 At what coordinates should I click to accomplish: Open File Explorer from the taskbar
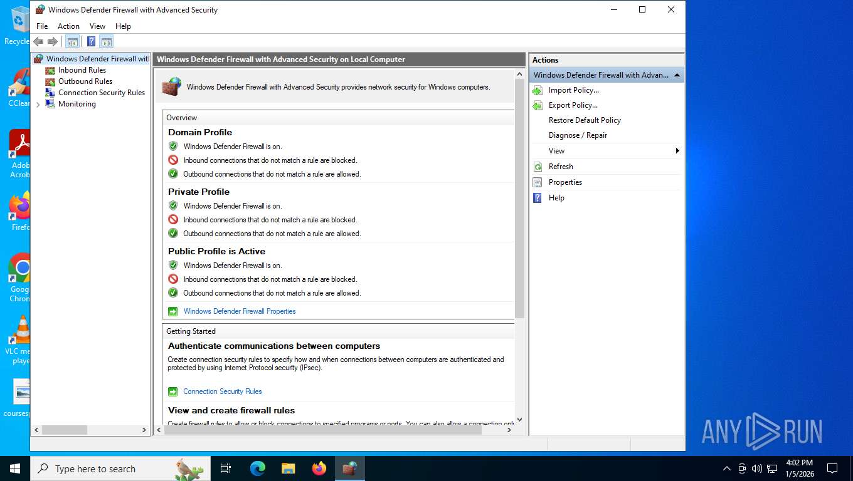[289, 468]
